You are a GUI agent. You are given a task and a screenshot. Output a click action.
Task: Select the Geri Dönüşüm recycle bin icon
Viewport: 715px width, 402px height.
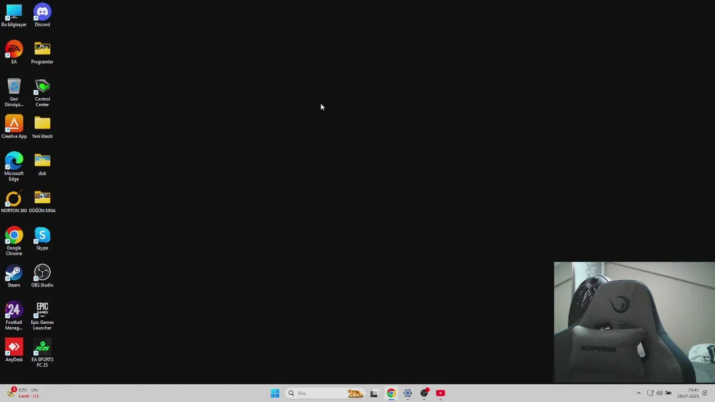pos(14,93)
